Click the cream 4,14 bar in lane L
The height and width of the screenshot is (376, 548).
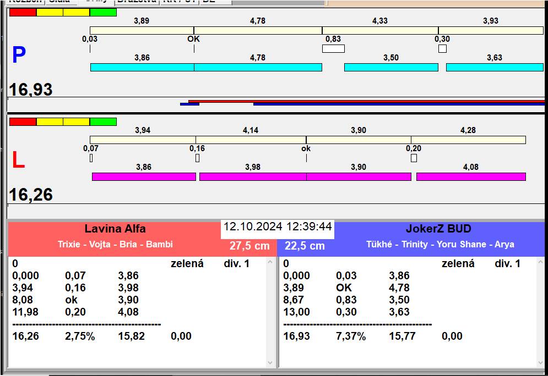pyautogui.click(x=251, y=140)
